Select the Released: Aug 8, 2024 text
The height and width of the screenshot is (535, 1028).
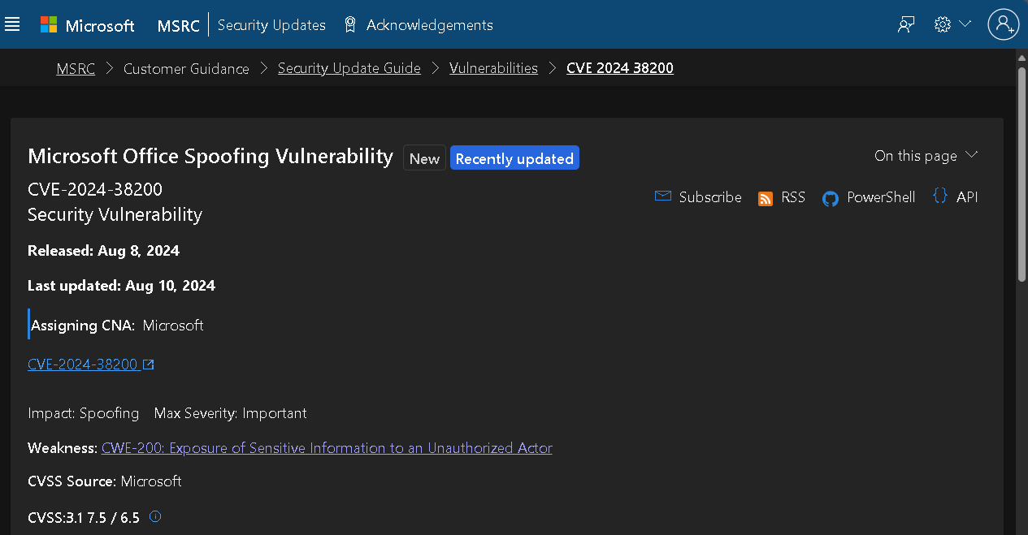pos(104,251)
